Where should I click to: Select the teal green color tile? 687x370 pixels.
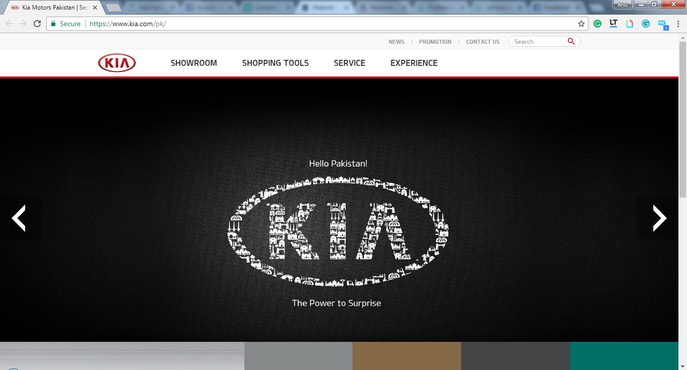(624, 356)
